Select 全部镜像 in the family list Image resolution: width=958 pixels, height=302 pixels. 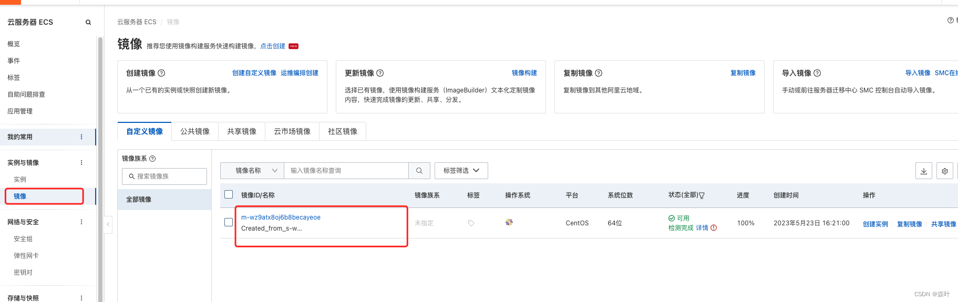point(164,200)
